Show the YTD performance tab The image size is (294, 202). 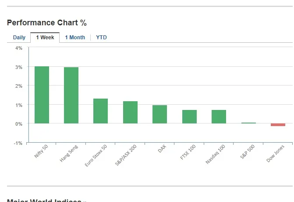pos(101,38)
